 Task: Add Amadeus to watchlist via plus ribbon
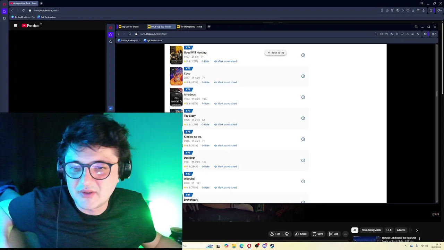pos(173,91)
